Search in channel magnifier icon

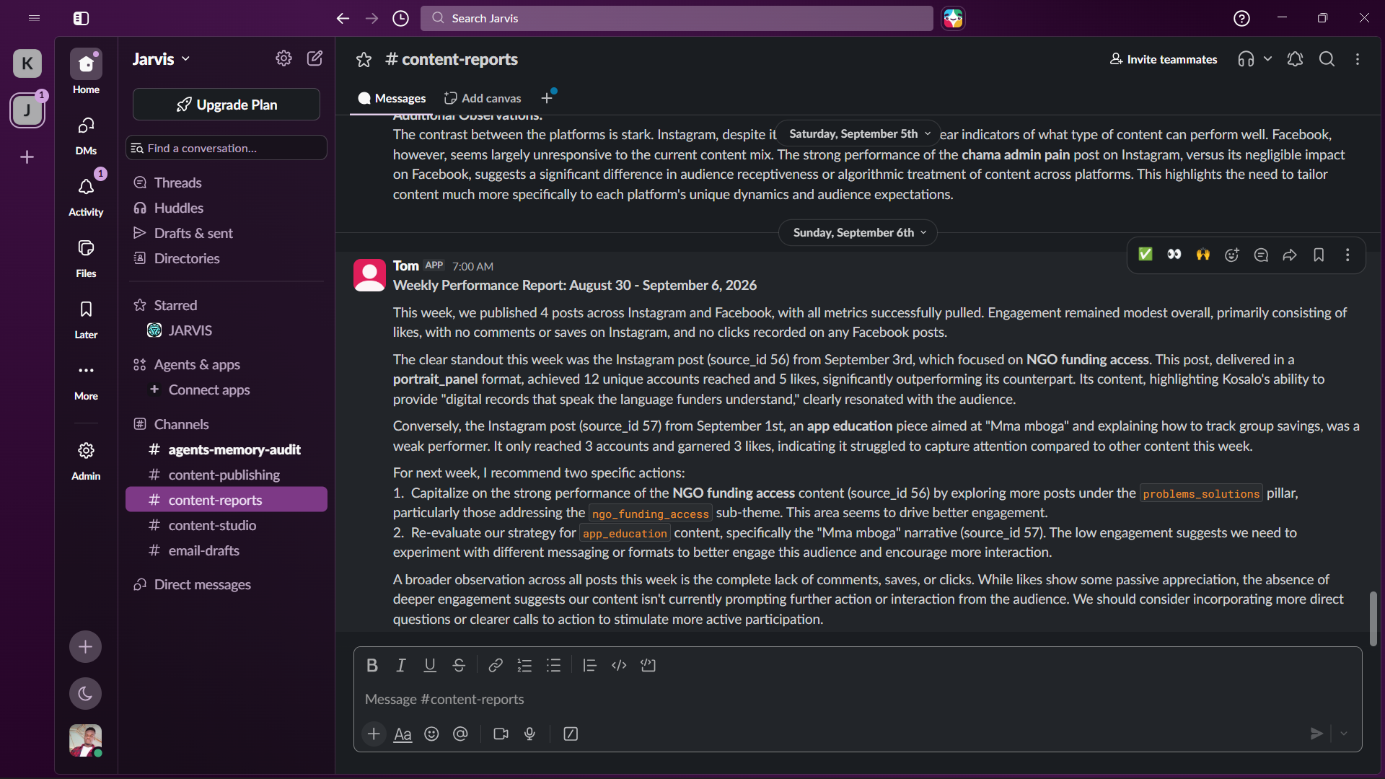(x=1327, y=59)
